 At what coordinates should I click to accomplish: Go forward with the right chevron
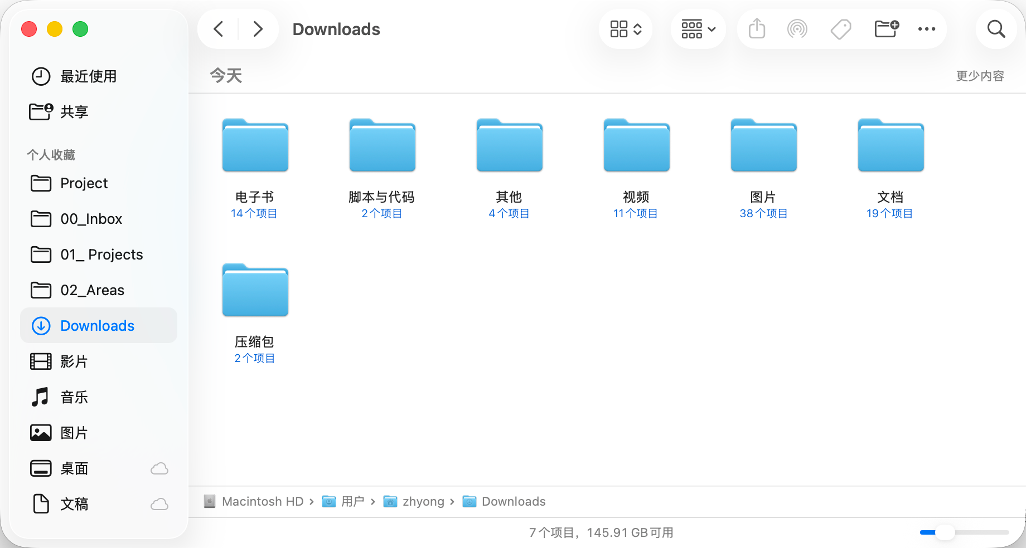258,29
